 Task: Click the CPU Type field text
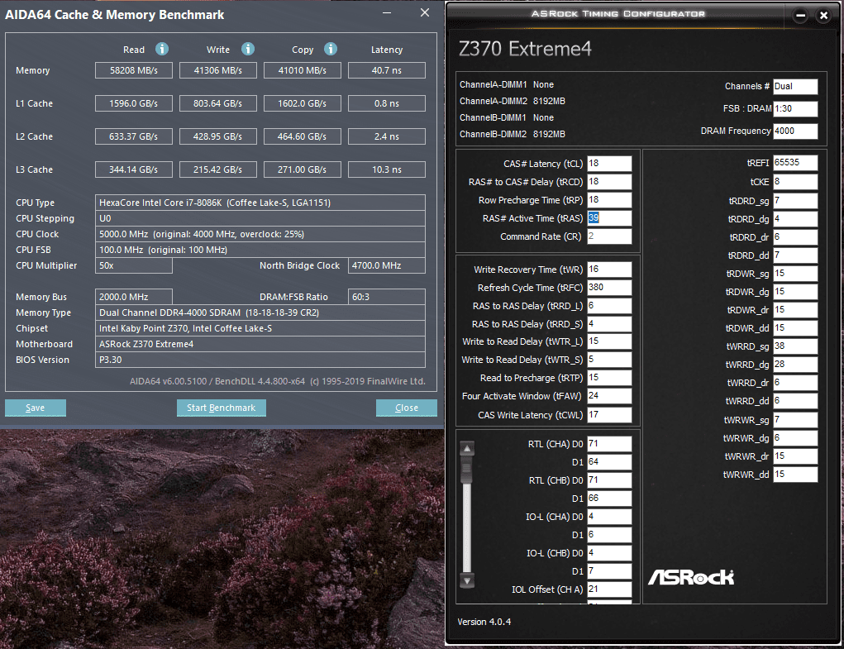point(260,203)
